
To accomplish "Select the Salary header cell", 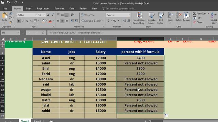I will pos(100,52).
